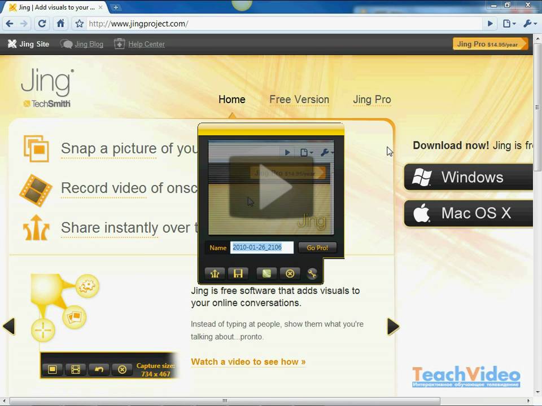
Task: Go back using browser back arrow
Action: click(10, 24)
